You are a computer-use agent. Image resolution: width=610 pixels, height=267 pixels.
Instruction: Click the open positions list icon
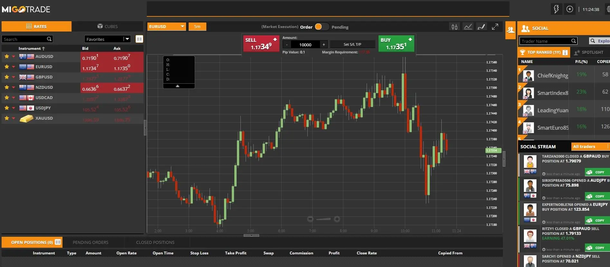pyautogui.click(x=58, y=242)
